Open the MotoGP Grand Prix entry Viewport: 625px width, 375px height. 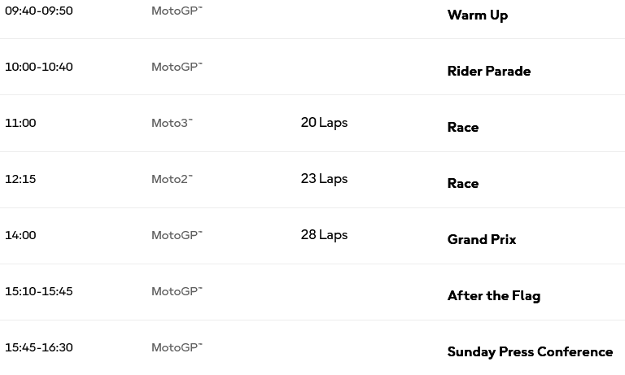tap(482, 239)
